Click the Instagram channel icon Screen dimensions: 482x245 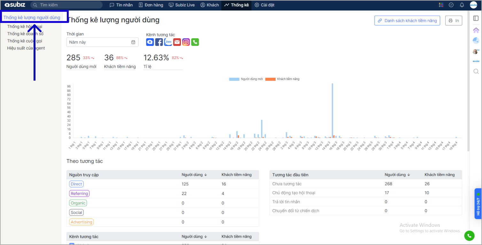pos(186,42)
